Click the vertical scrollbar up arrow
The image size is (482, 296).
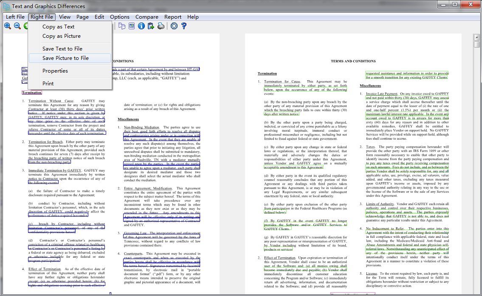coord(477,37)
